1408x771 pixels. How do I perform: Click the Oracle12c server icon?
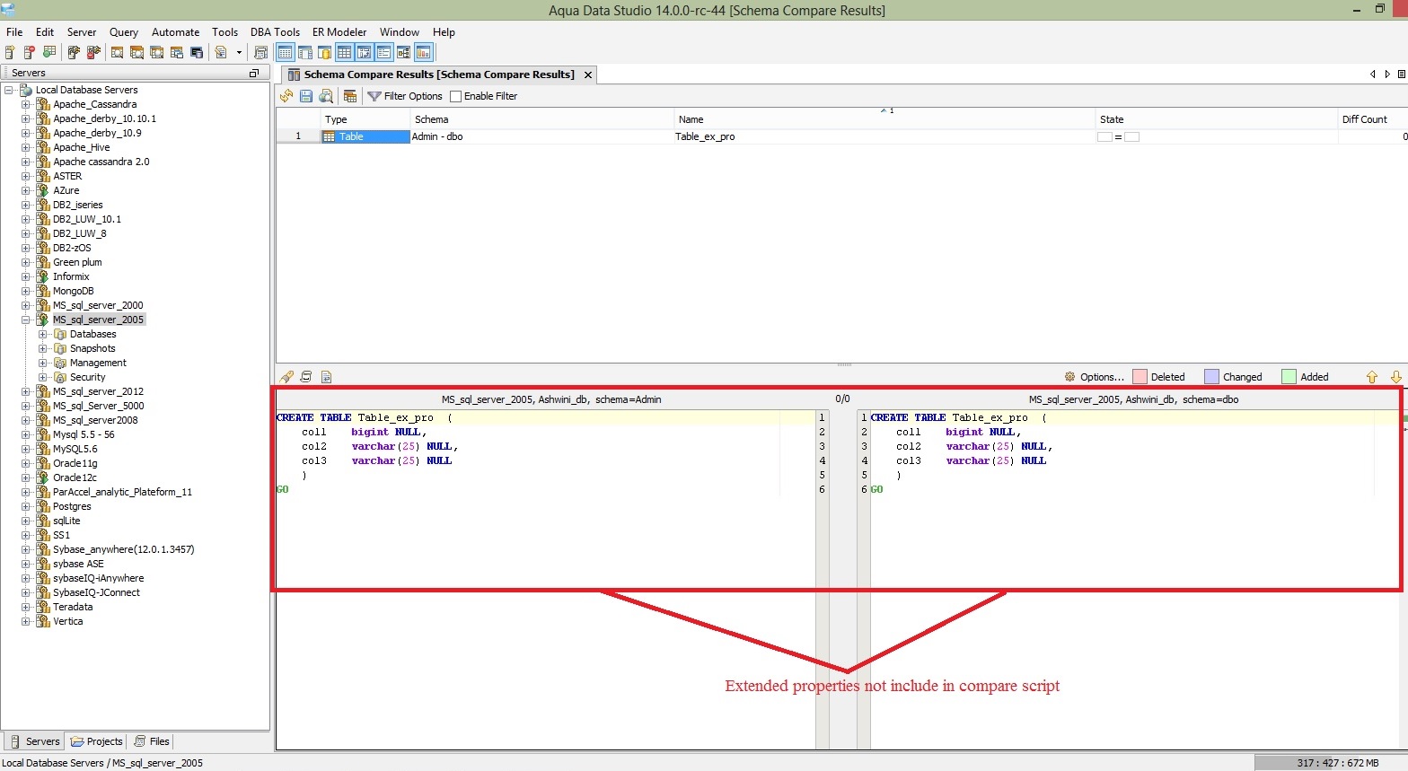point(42,477)
